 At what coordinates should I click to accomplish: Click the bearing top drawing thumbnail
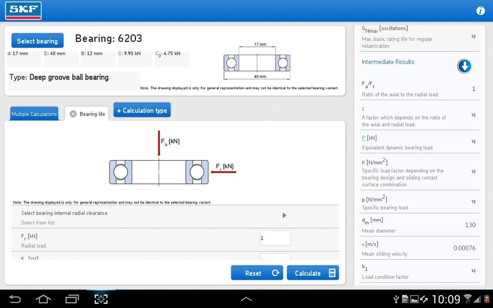tap(257, 61)
